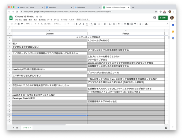Open a new browser tab
This screenshot has width=183, height=139.
coord(133,7)
